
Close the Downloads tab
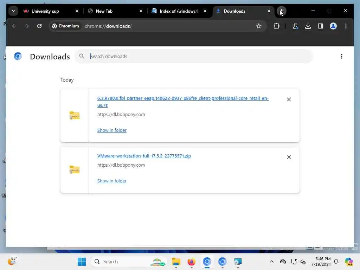[x=269, y=11]
